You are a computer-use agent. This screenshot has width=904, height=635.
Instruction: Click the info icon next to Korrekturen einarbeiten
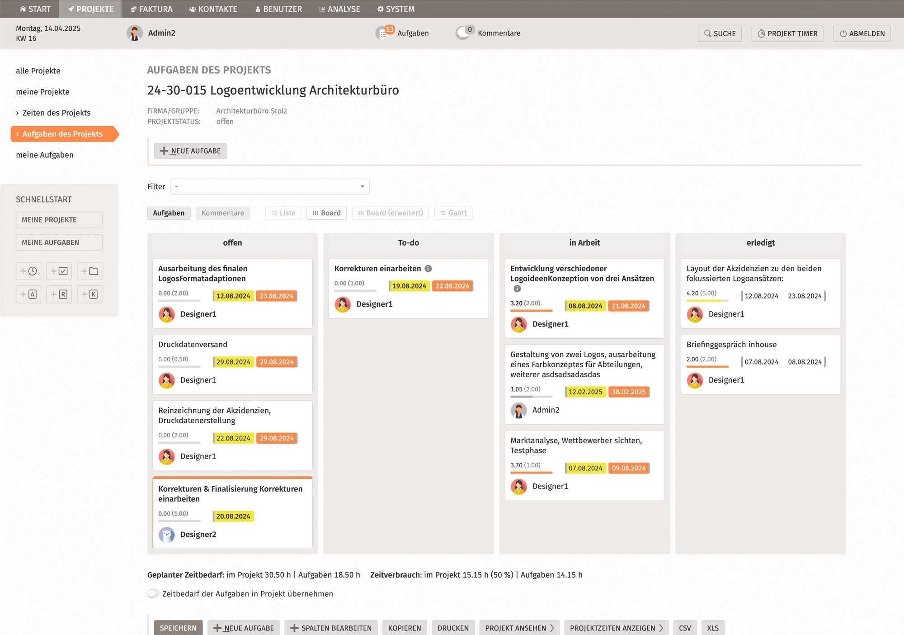[x=428, y=269]
